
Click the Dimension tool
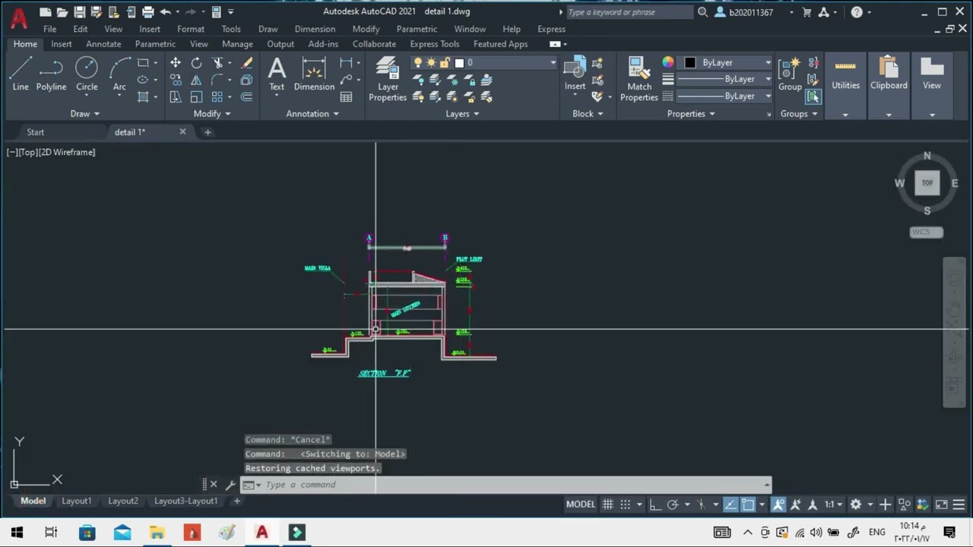(314, 74)
